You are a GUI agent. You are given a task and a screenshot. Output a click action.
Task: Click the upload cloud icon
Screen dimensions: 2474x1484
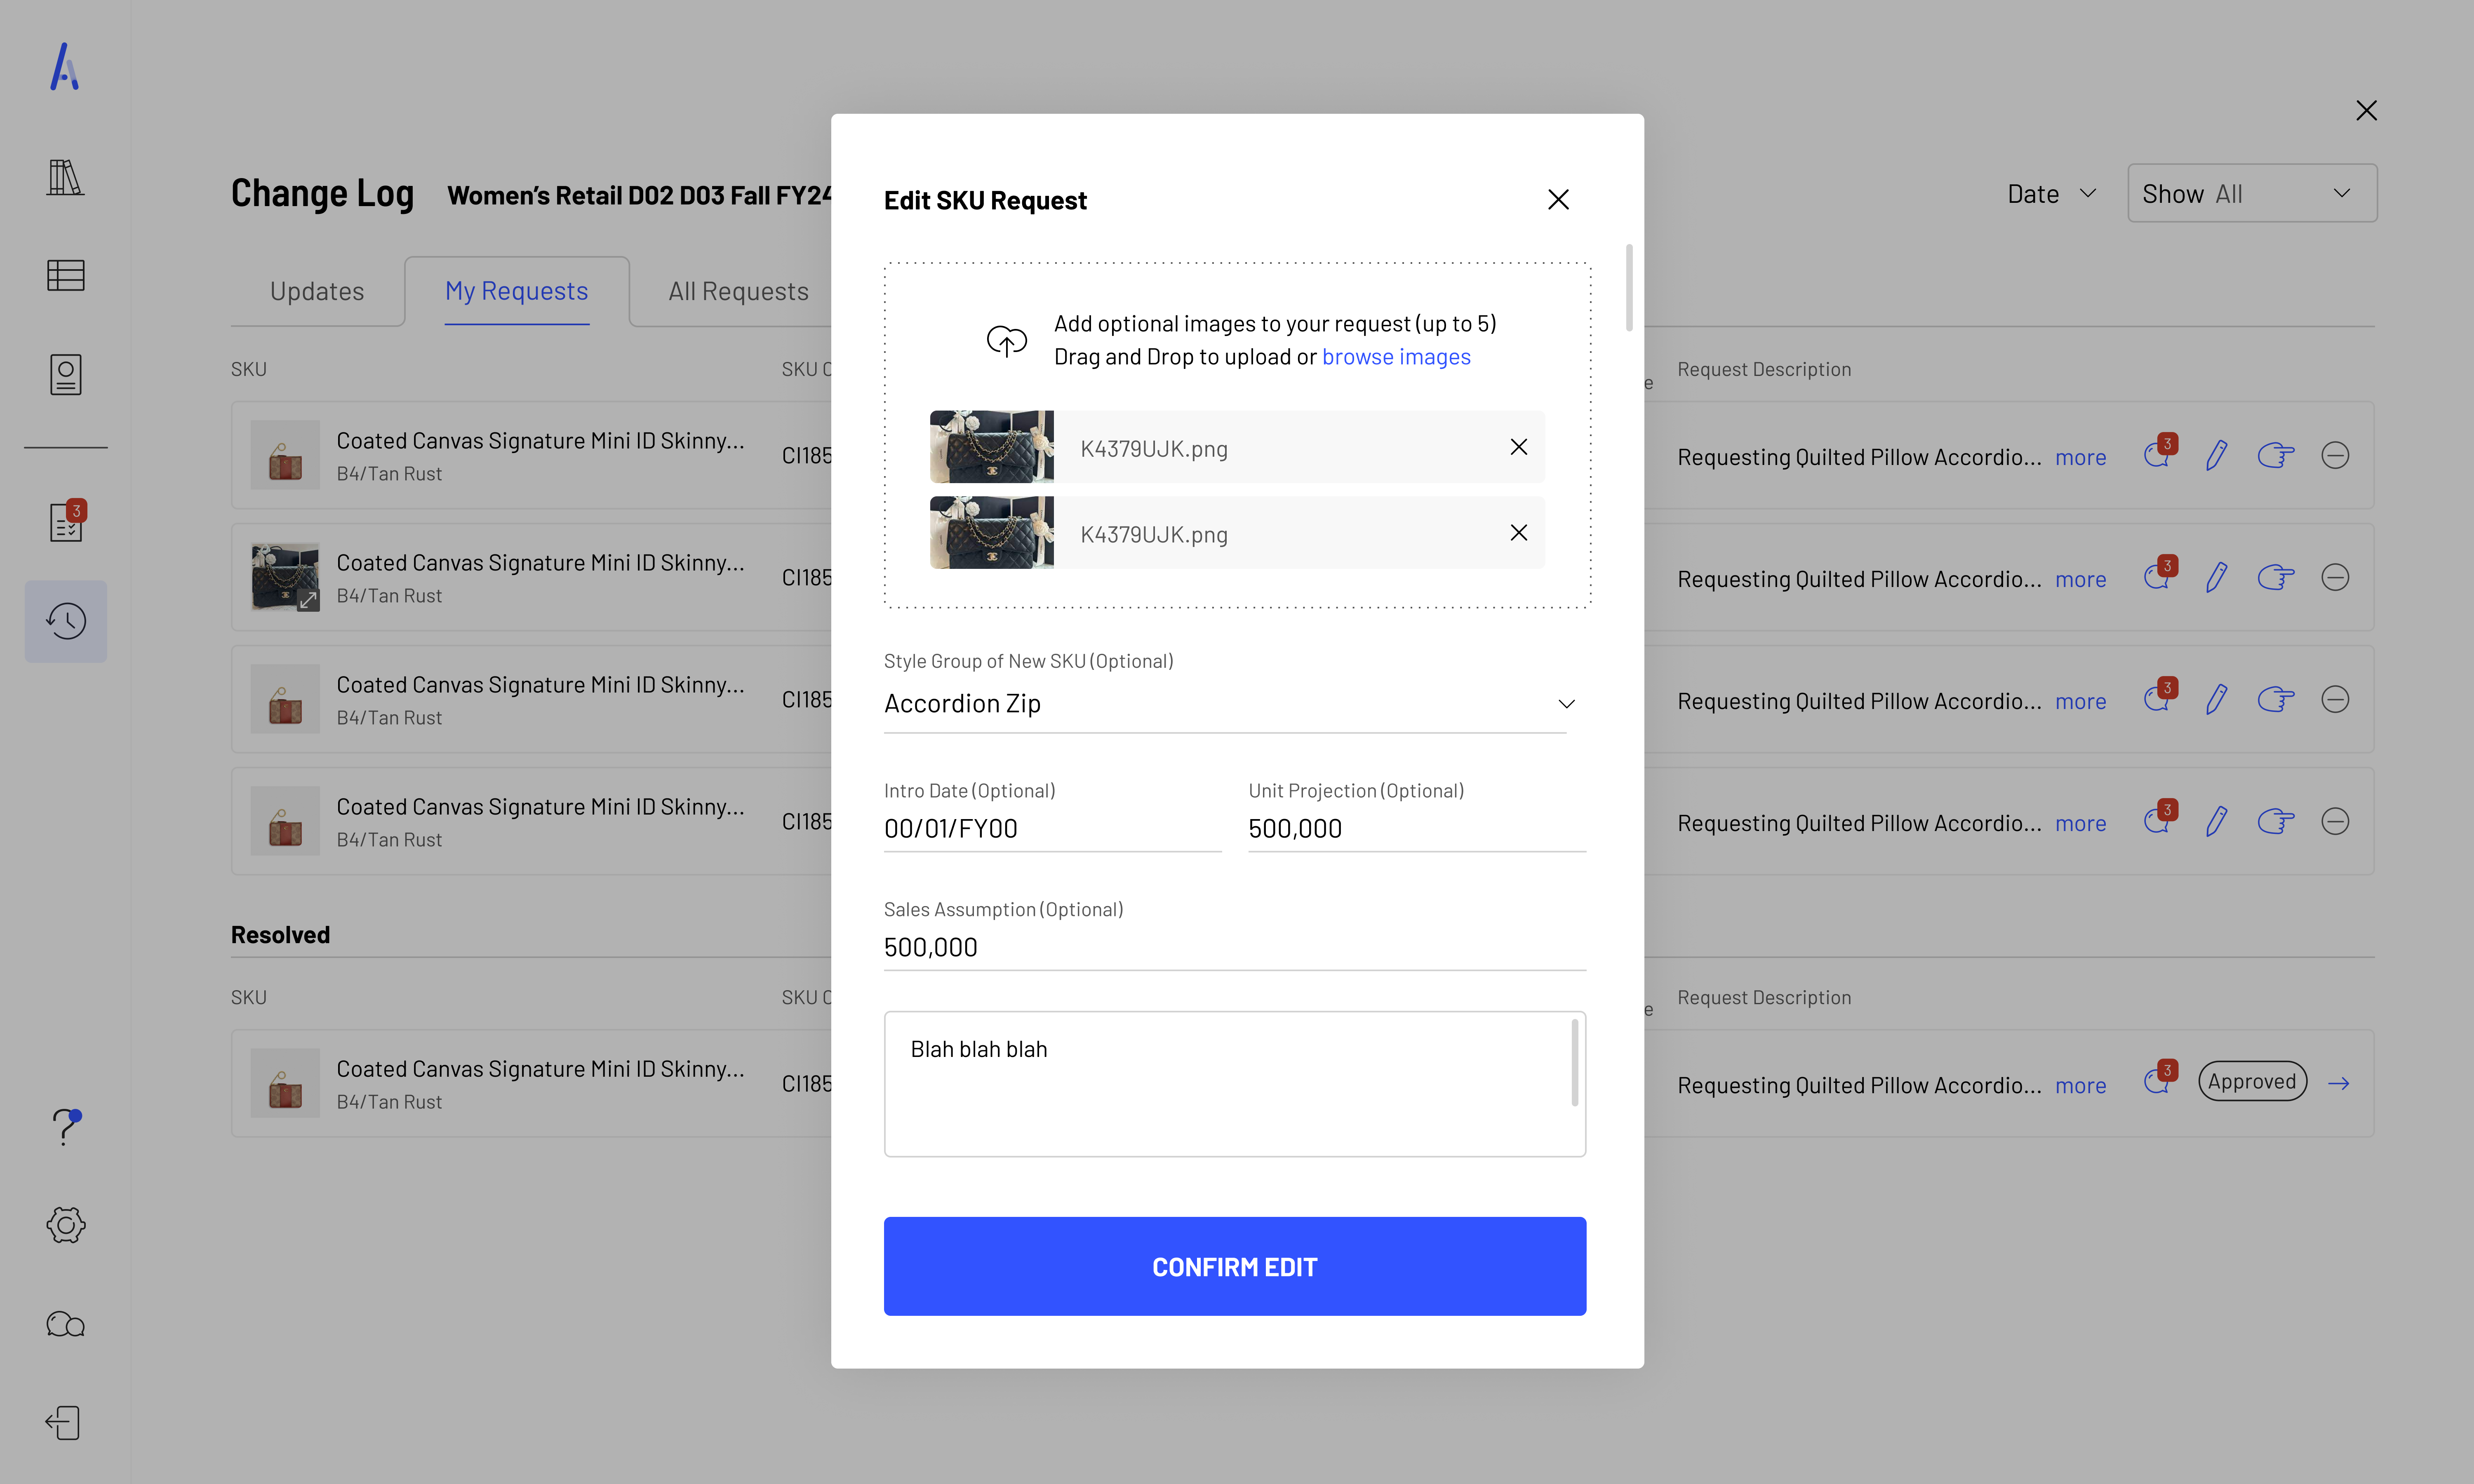(x=1006, y=341)
